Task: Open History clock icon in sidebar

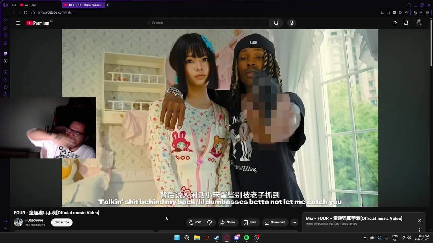Action: coord(5,80)
